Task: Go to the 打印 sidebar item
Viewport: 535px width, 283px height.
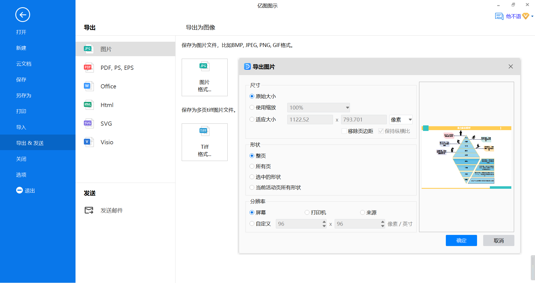Action: [21, 111]
